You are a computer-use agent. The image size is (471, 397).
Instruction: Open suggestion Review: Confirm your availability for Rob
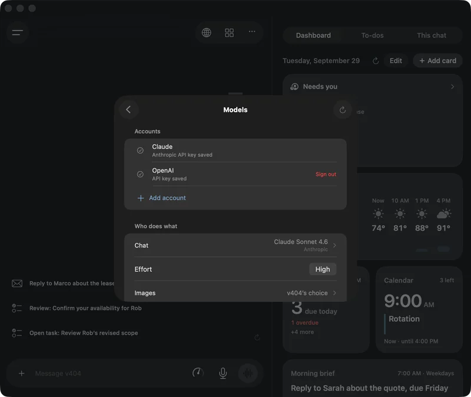85,308
